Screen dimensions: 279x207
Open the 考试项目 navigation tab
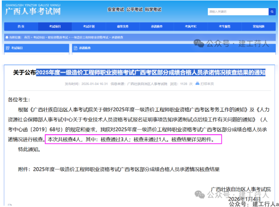(x=55, y=27)
